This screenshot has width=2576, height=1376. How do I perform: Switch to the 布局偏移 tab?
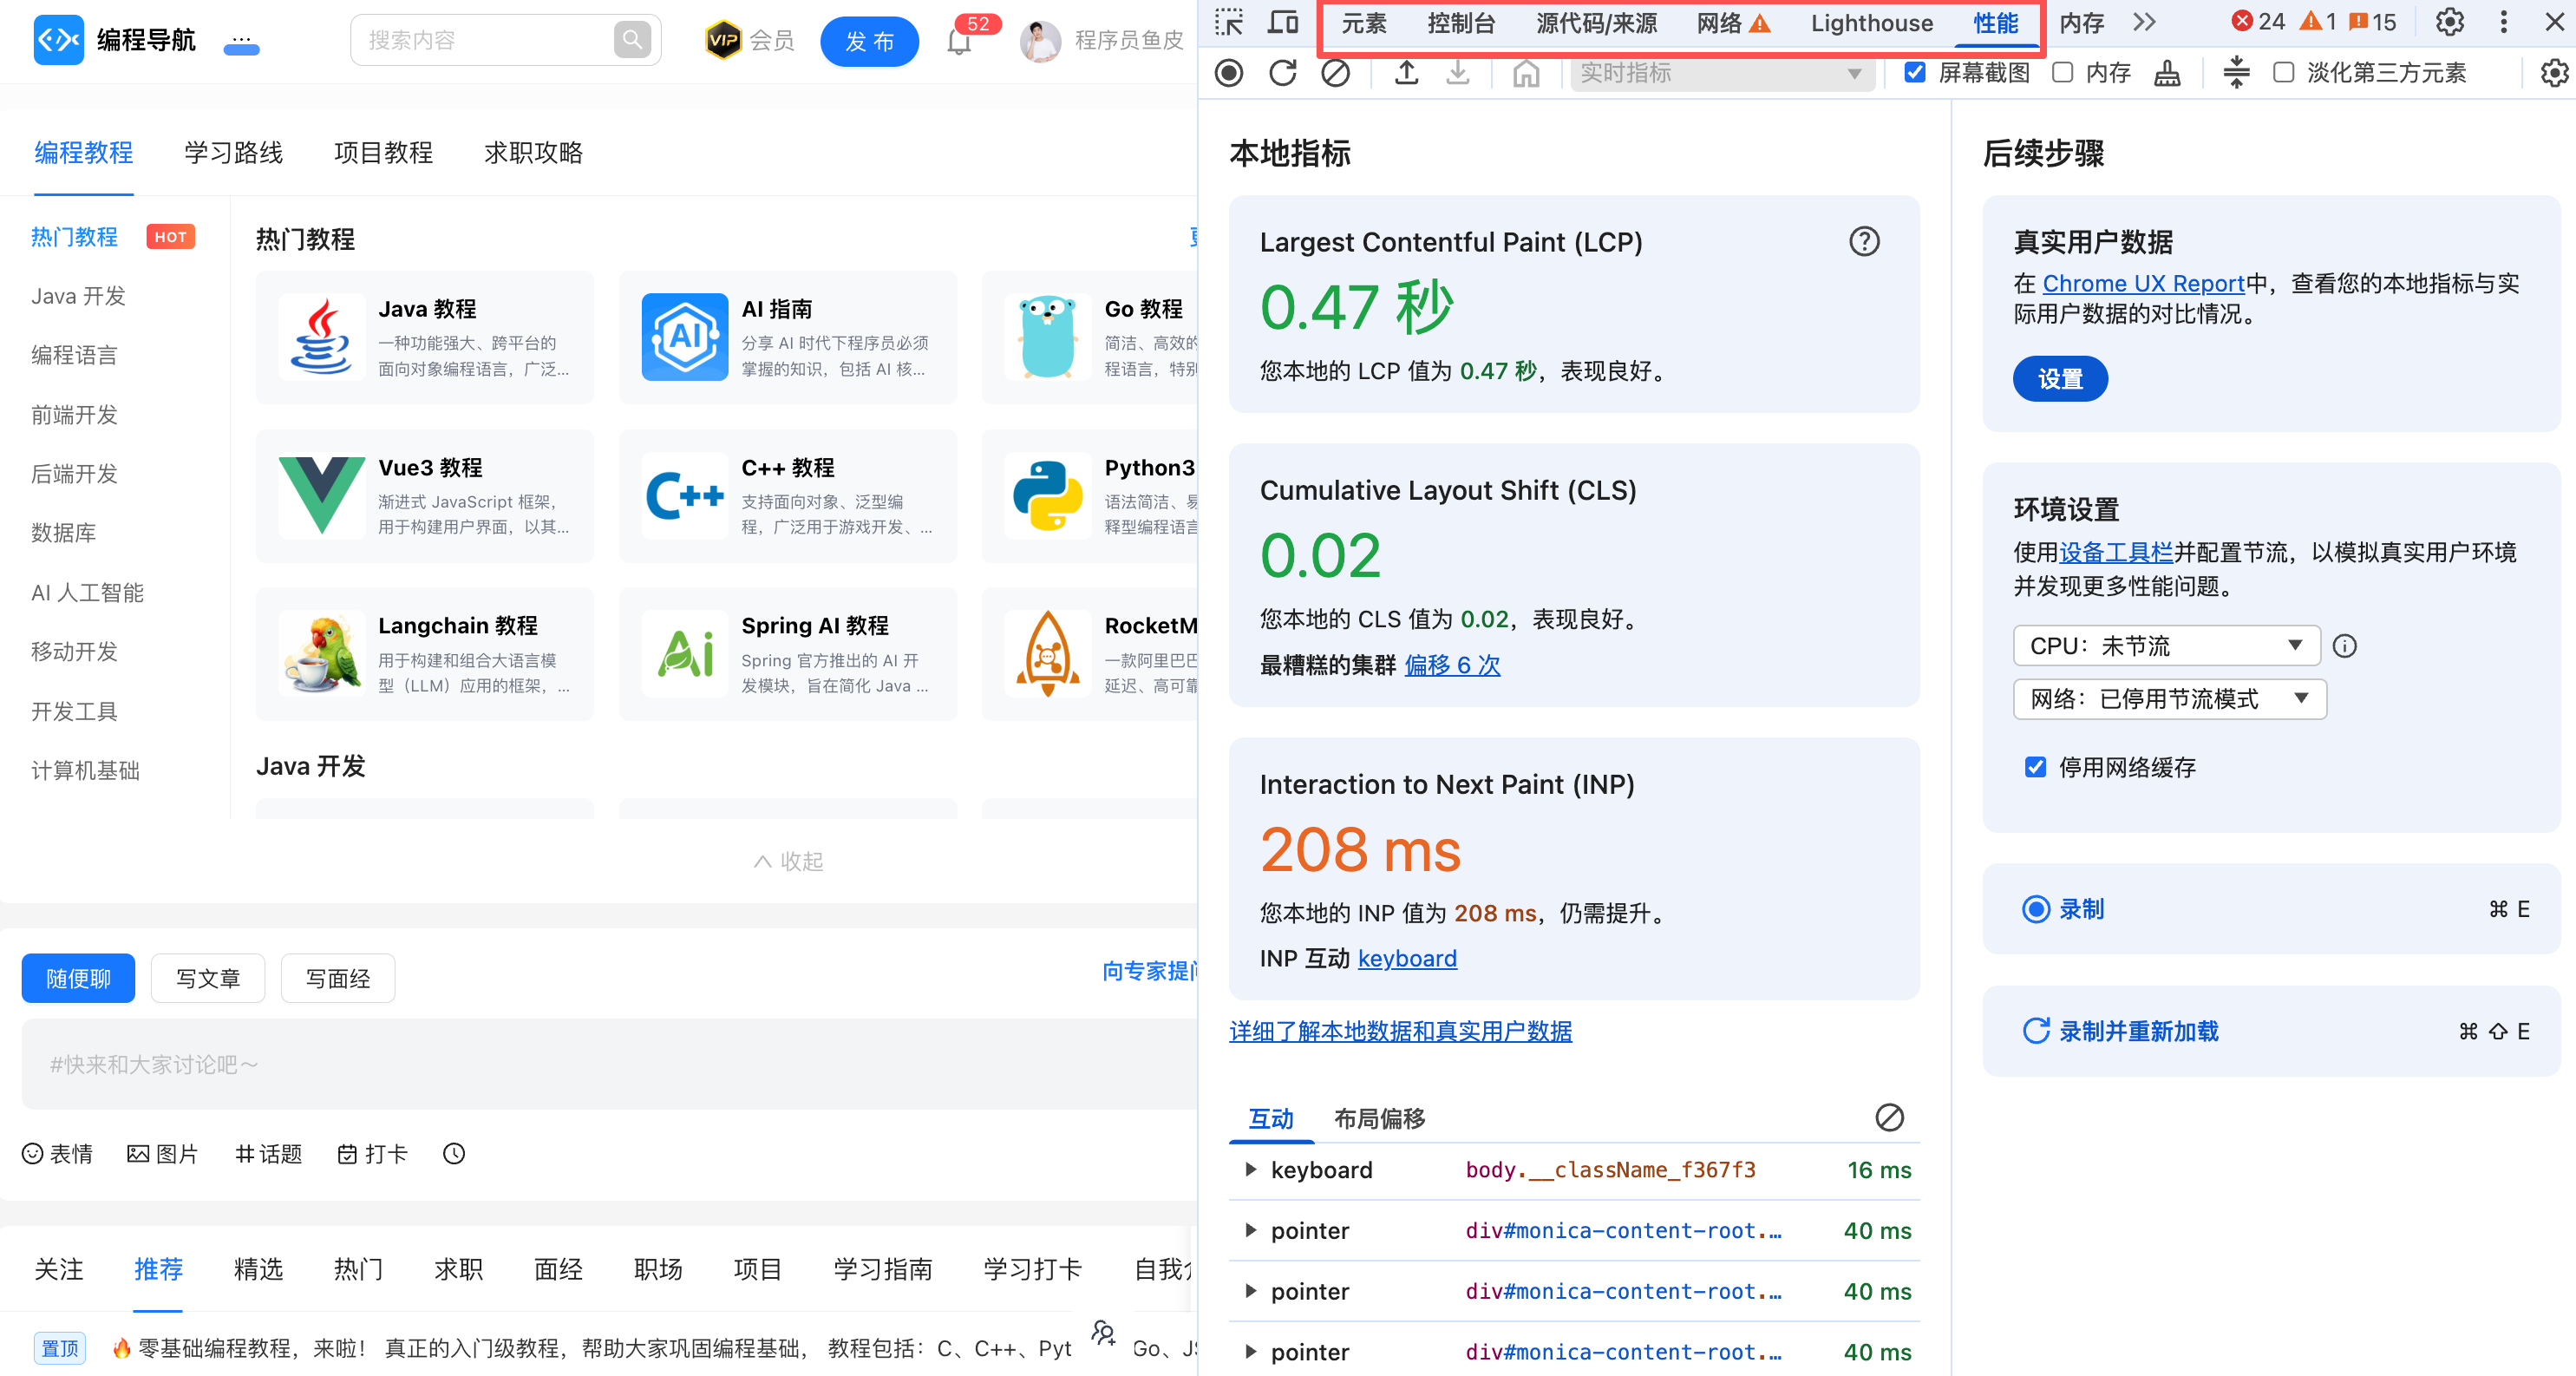point(1379,1118)
